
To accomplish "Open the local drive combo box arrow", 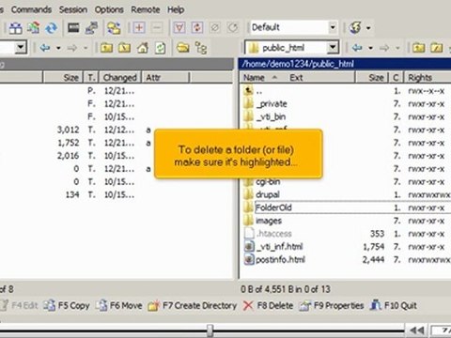I will [21, 48].
